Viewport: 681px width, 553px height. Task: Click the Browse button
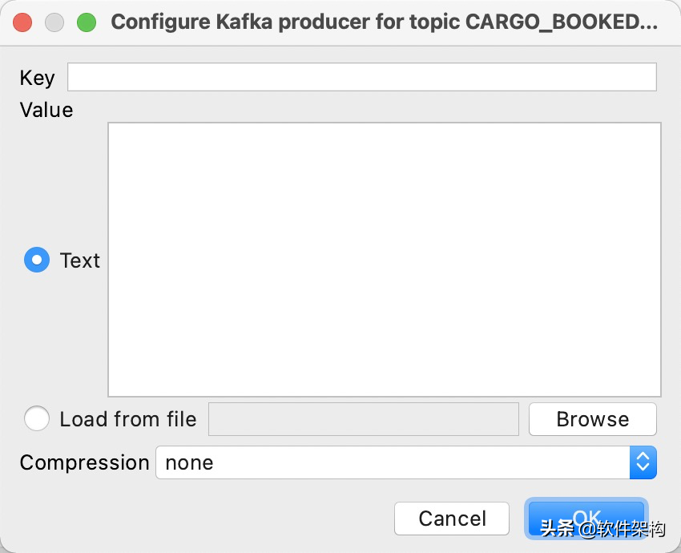coord(592,419)
